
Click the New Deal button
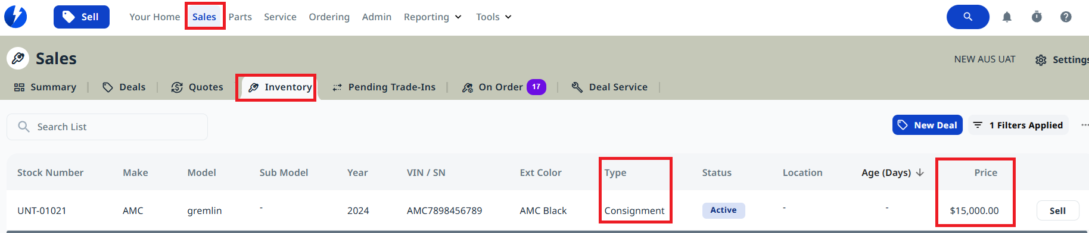(x=927, y=125)
